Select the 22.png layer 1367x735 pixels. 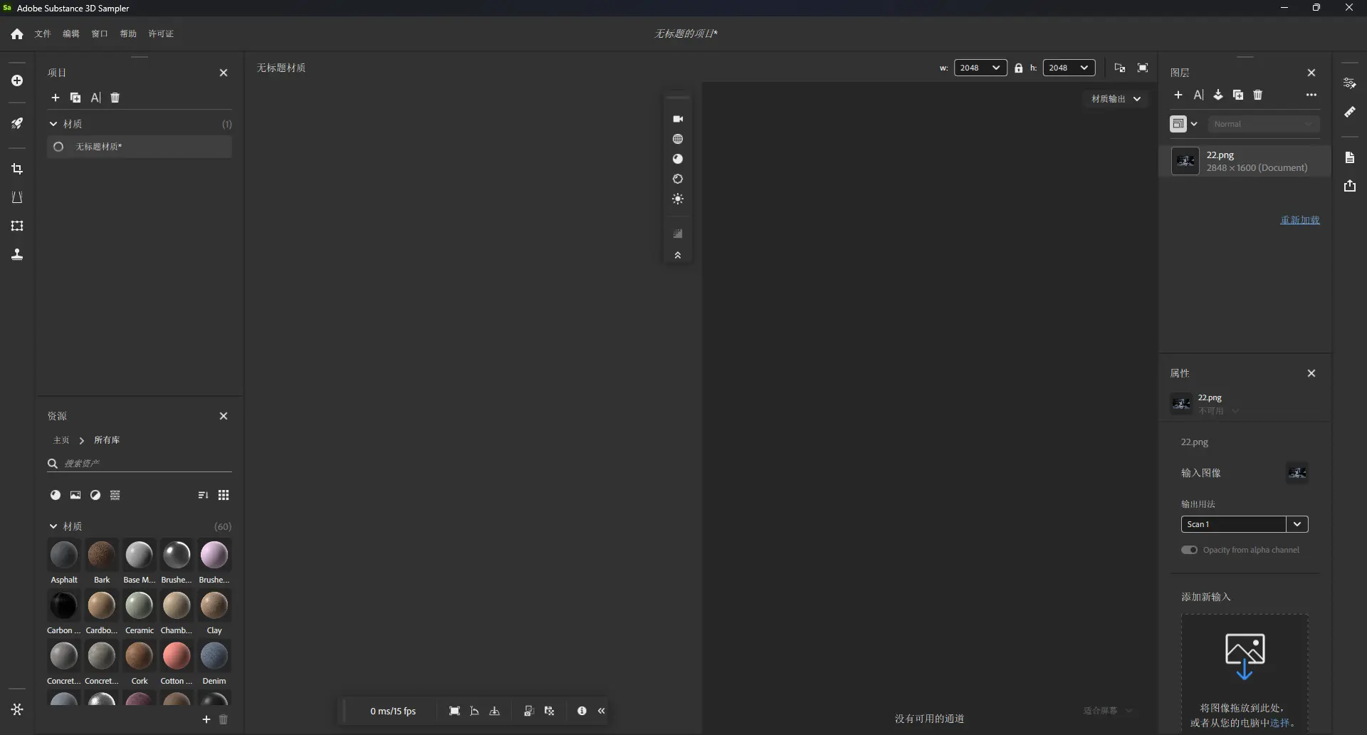tap(1245, 162)
